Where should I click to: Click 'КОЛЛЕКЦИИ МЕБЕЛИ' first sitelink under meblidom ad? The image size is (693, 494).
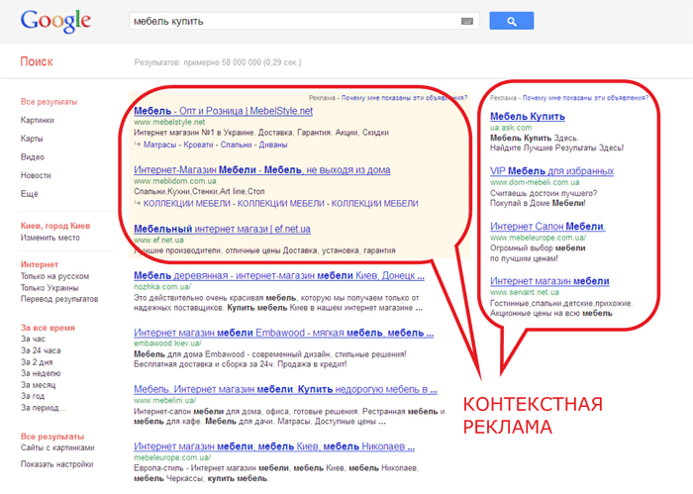point(187,204)
